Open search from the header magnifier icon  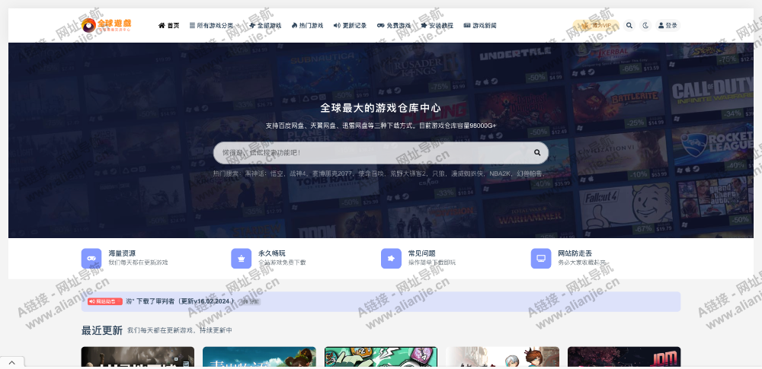click(x=629, y=25)
